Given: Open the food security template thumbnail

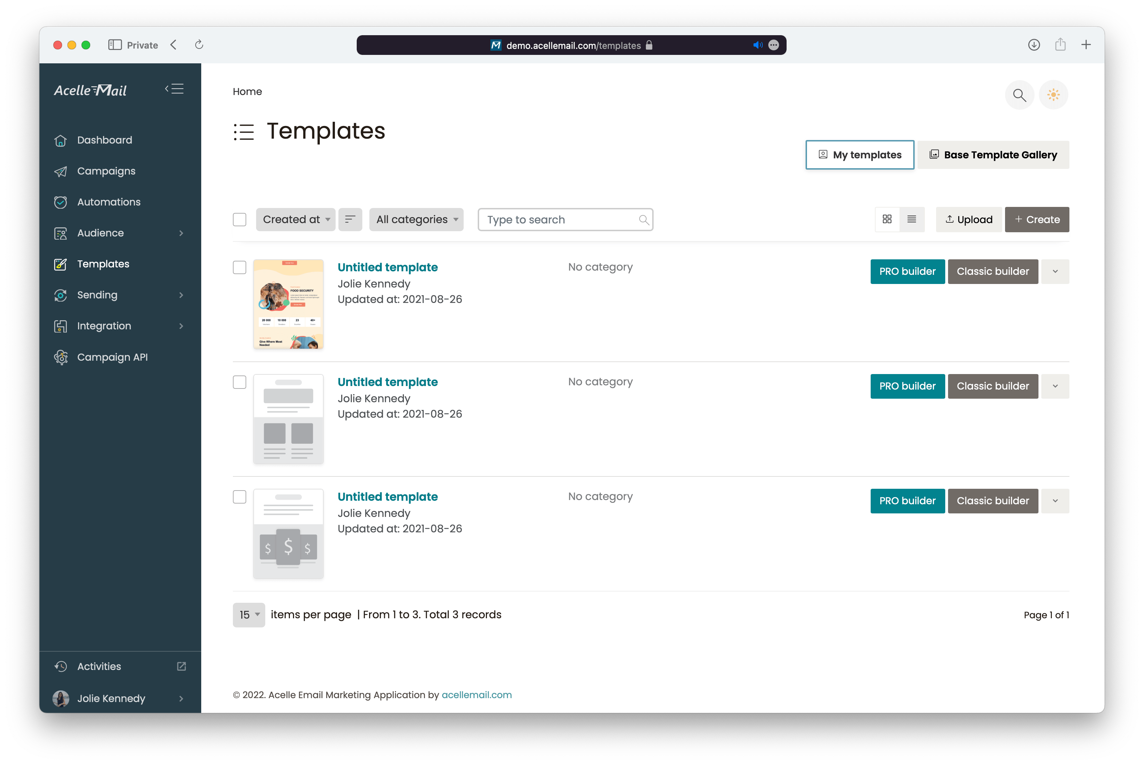Looking at the screenshot, I should click(x=288, y=304).
